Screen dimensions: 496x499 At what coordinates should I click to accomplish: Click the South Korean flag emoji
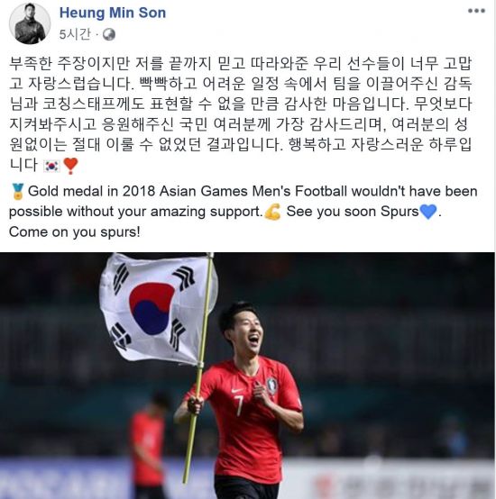(x=51, y=166)
